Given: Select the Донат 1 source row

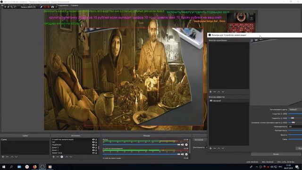Looking at the screenshot, I should tap(75, 150).
